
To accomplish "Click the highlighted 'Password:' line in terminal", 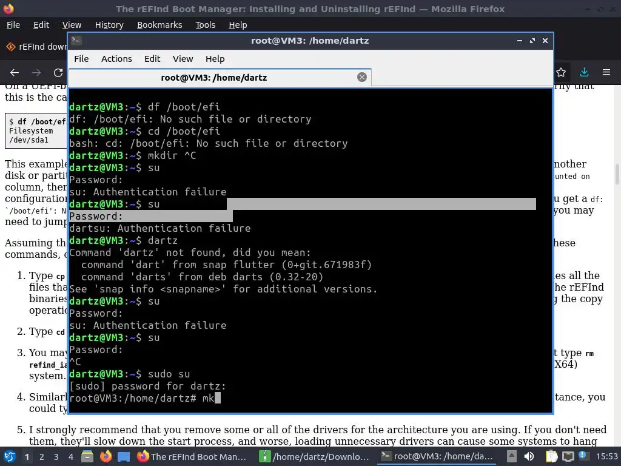I will (x=151, y=217).
